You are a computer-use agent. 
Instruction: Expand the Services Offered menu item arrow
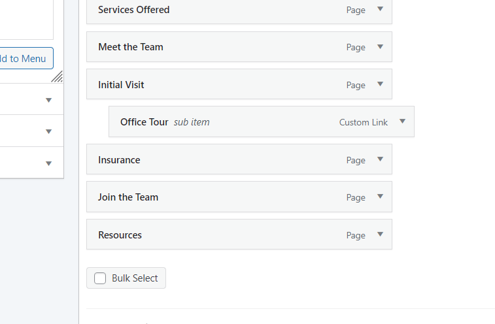(380, 10)
